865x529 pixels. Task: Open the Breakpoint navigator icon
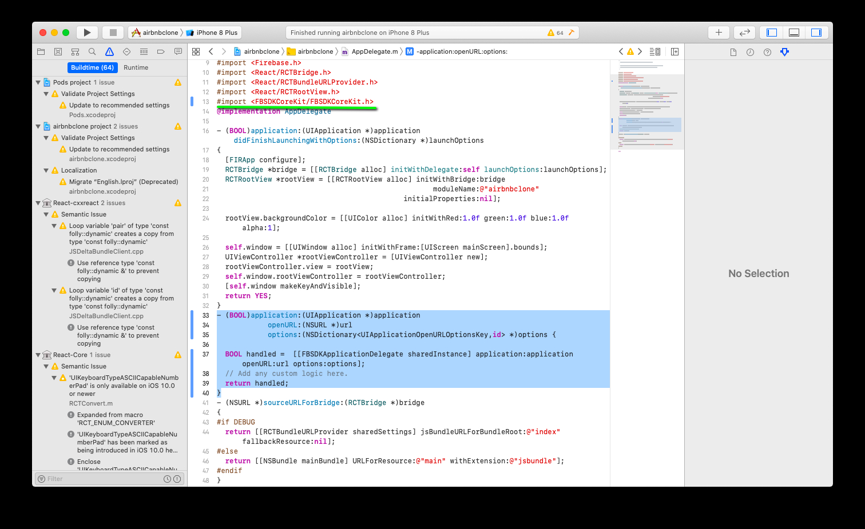[x=161, y=51]
